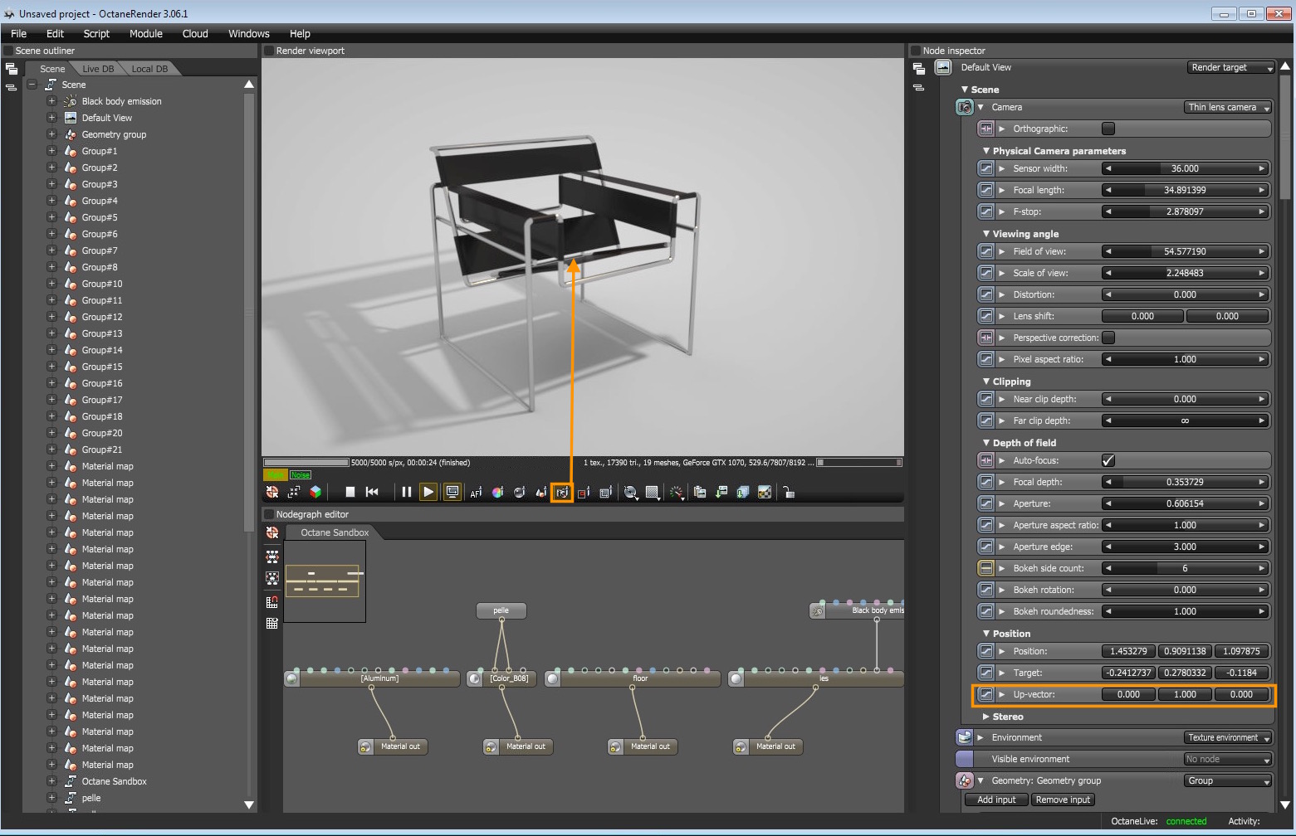
Task: Switch to the Live DB tab
Action: (x=98, y=69)
